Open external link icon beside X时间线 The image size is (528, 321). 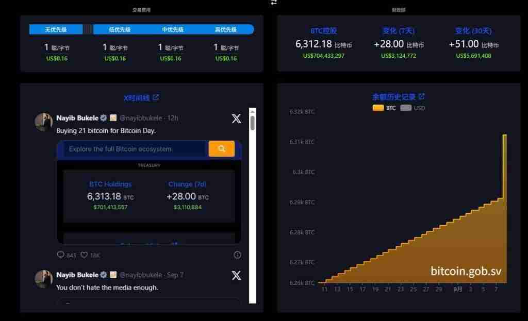tap(156, 97)
